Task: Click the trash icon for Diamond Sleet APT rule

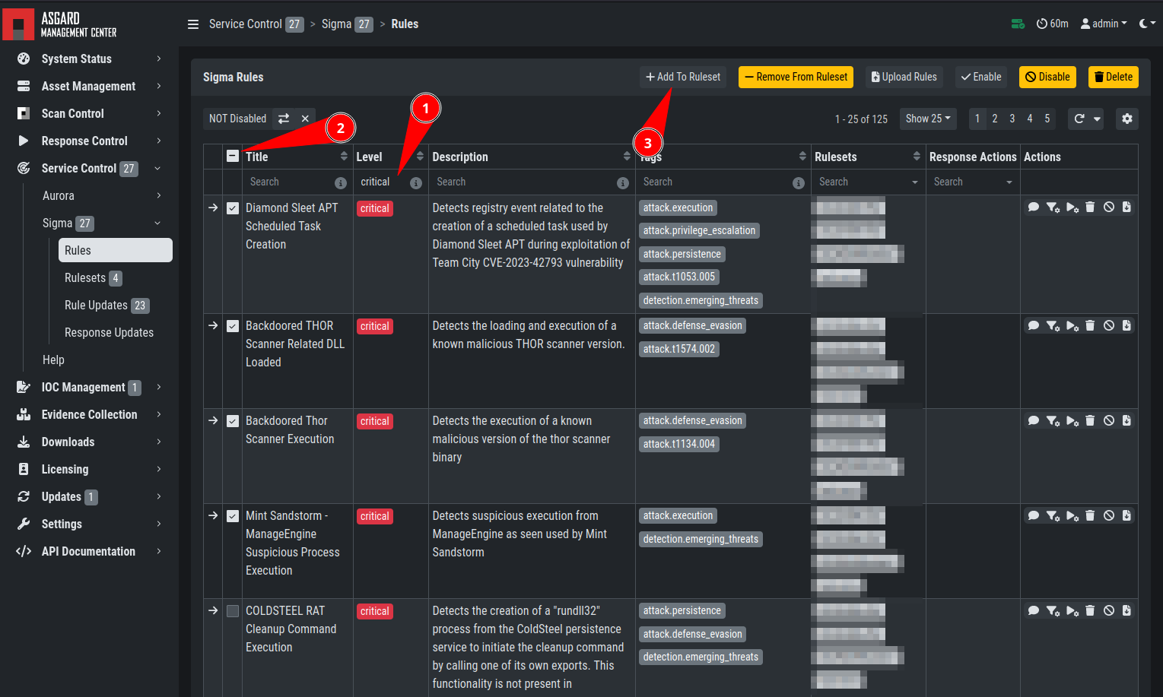Action: 1090,207
